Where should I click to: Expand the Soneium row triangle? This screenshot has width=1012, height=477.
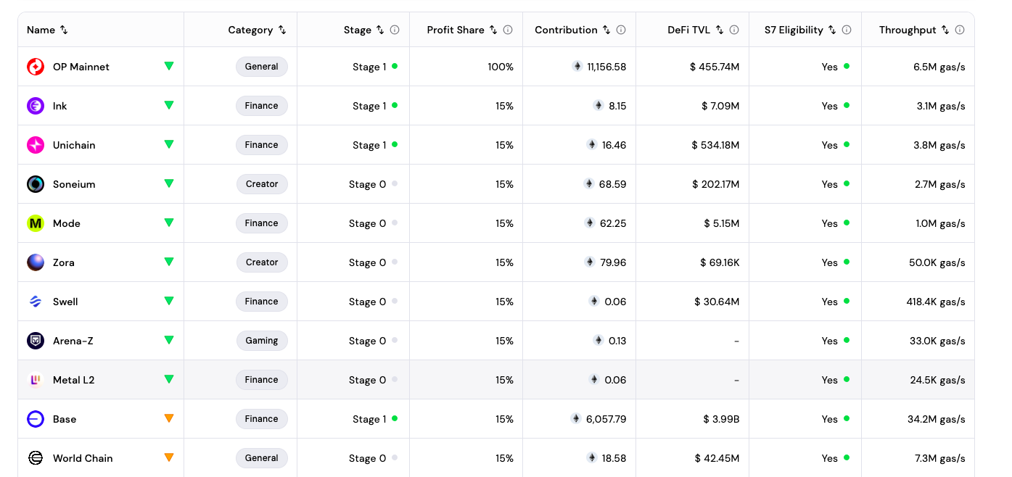point(169,183)
